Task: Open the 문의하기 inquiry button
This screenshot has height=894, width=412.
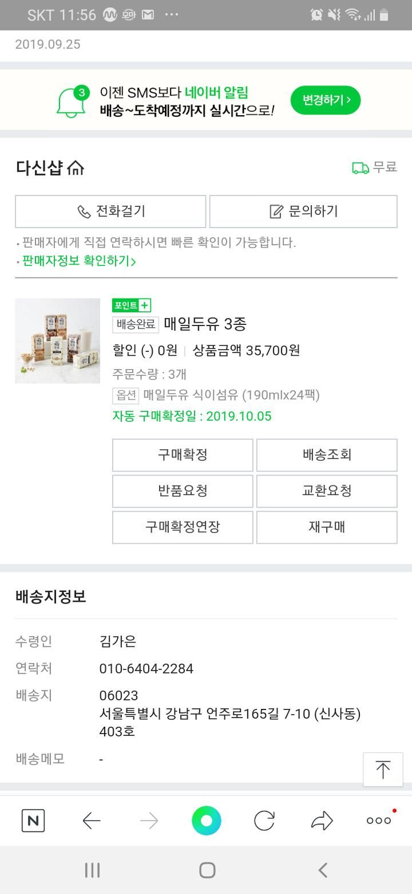Action: 303,211
